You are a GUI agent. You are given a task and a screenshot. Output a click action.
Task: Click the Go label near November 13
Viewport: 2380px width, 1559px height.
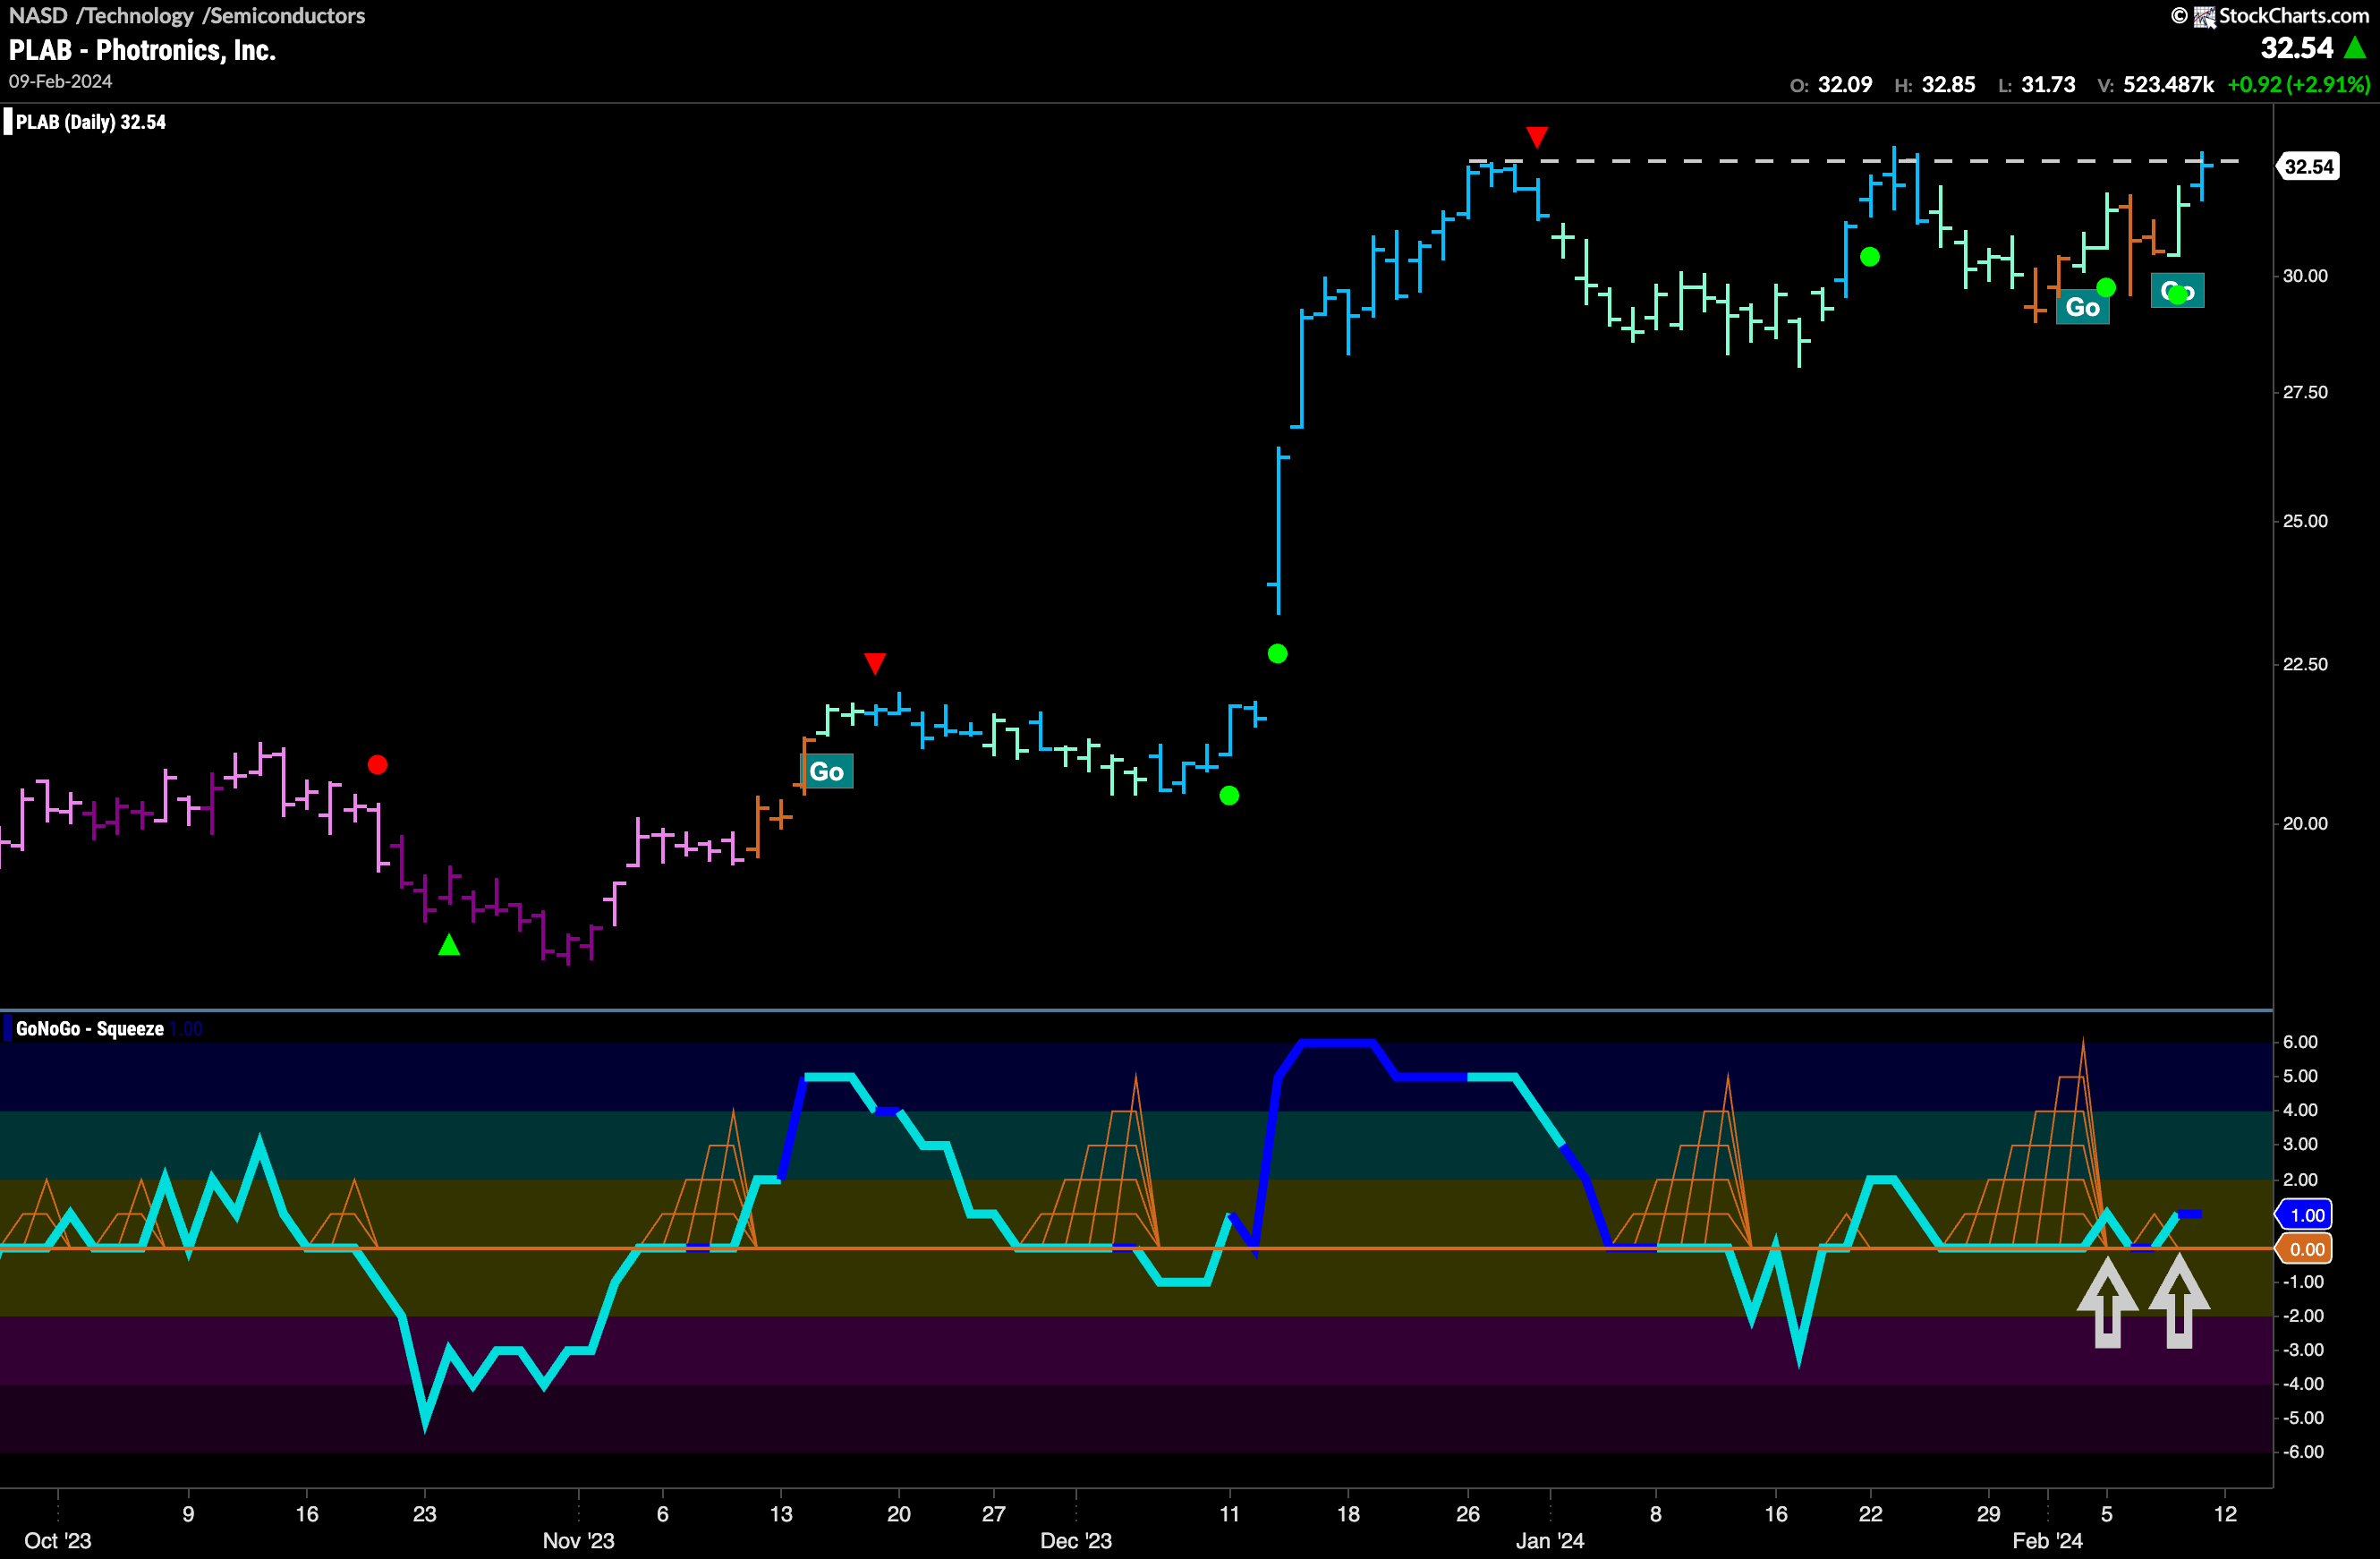click(x=827, y=771)
